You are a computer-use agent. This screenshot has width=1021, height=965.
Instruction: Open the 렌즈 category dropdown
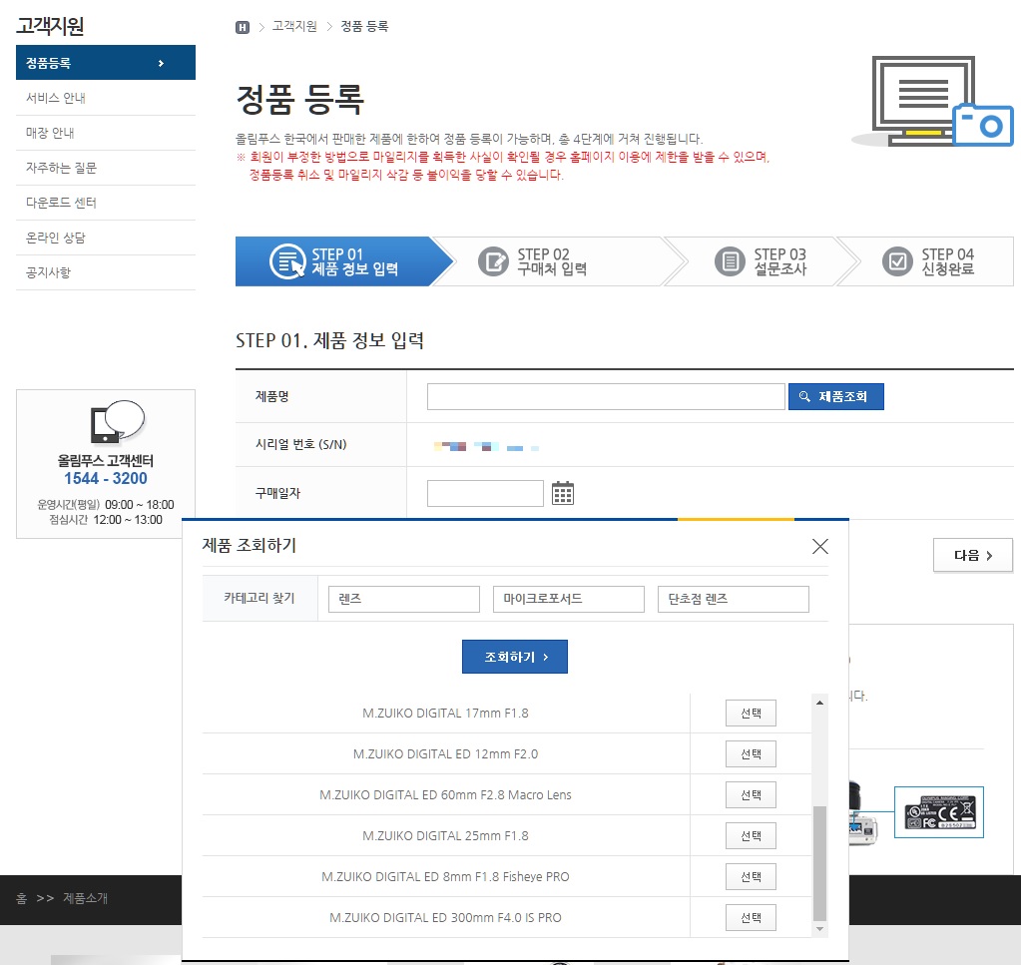tap(404, 599)
